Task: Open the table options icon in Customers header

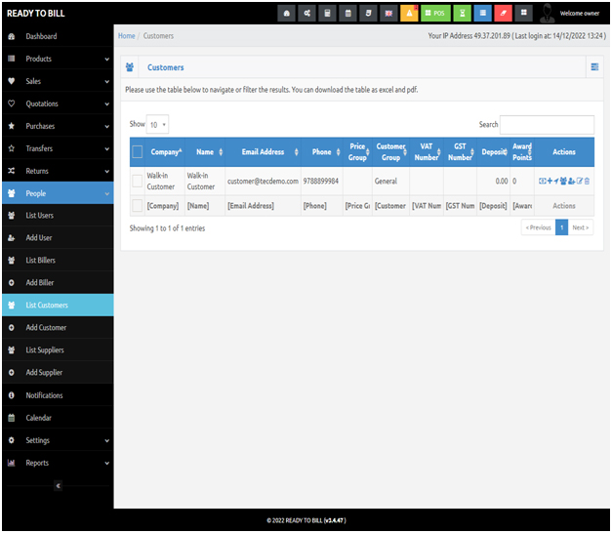Action: pyautogui.click(x=594, y=67)
